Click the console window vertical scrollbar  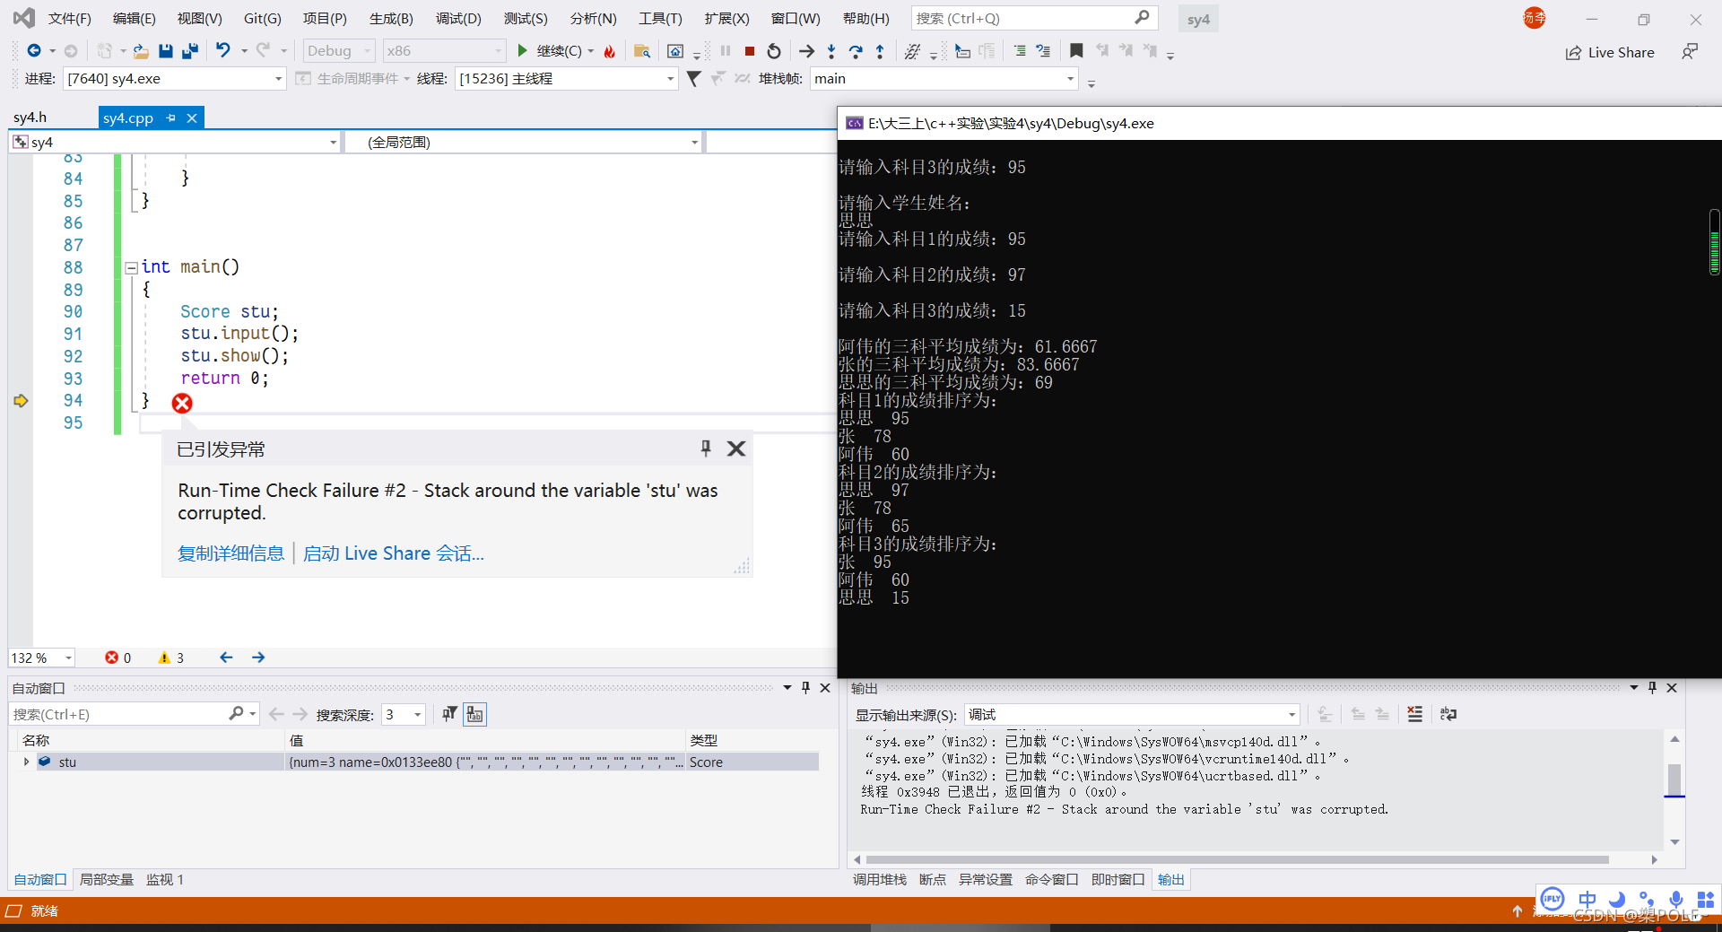[1714, 242]
